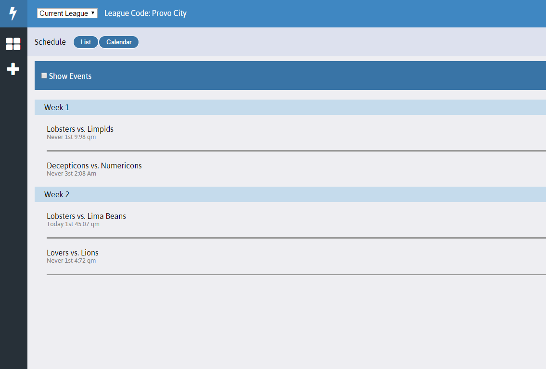Click the League Code: Provo City text
Image resolution: width=546 pixels, height=369 pixels.
tap(145, 13)
